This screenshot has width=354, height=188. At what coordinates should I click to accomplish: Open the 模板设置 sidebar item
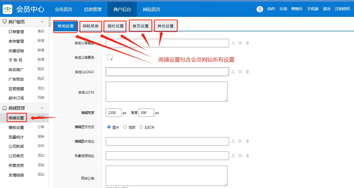click(x=16, y=128)
